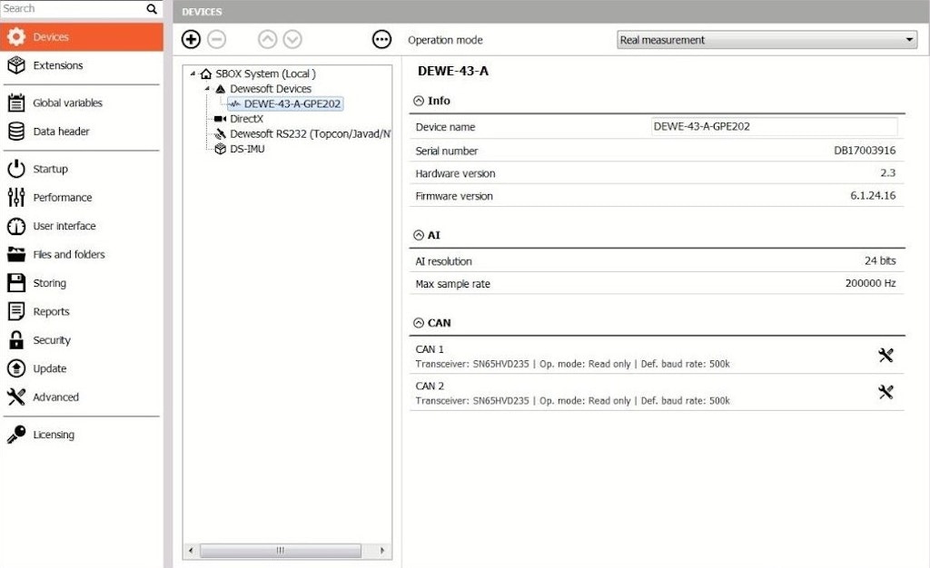The image size is (930, 568).
Task: Click the Storing floppy disk icon
Action: 16,283
